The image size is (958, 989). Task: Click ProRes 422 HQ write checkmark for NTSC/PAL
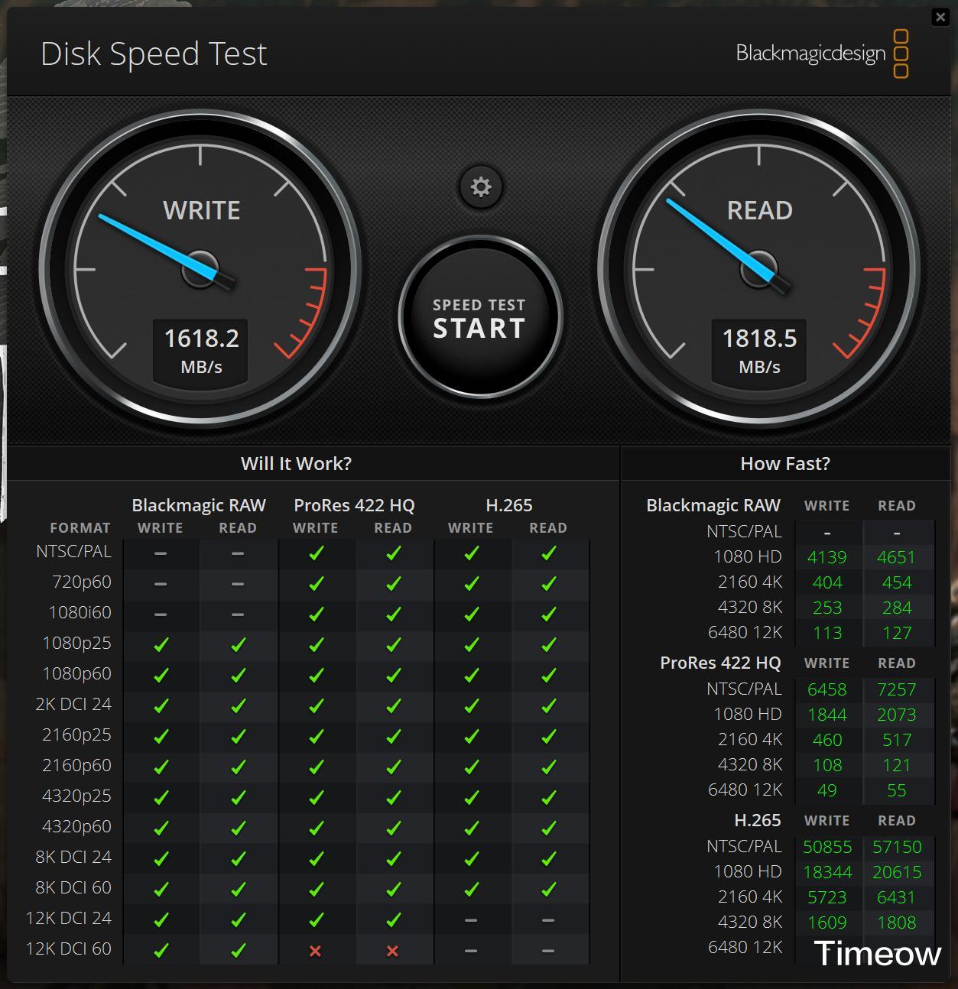click(x=316, y=553)
